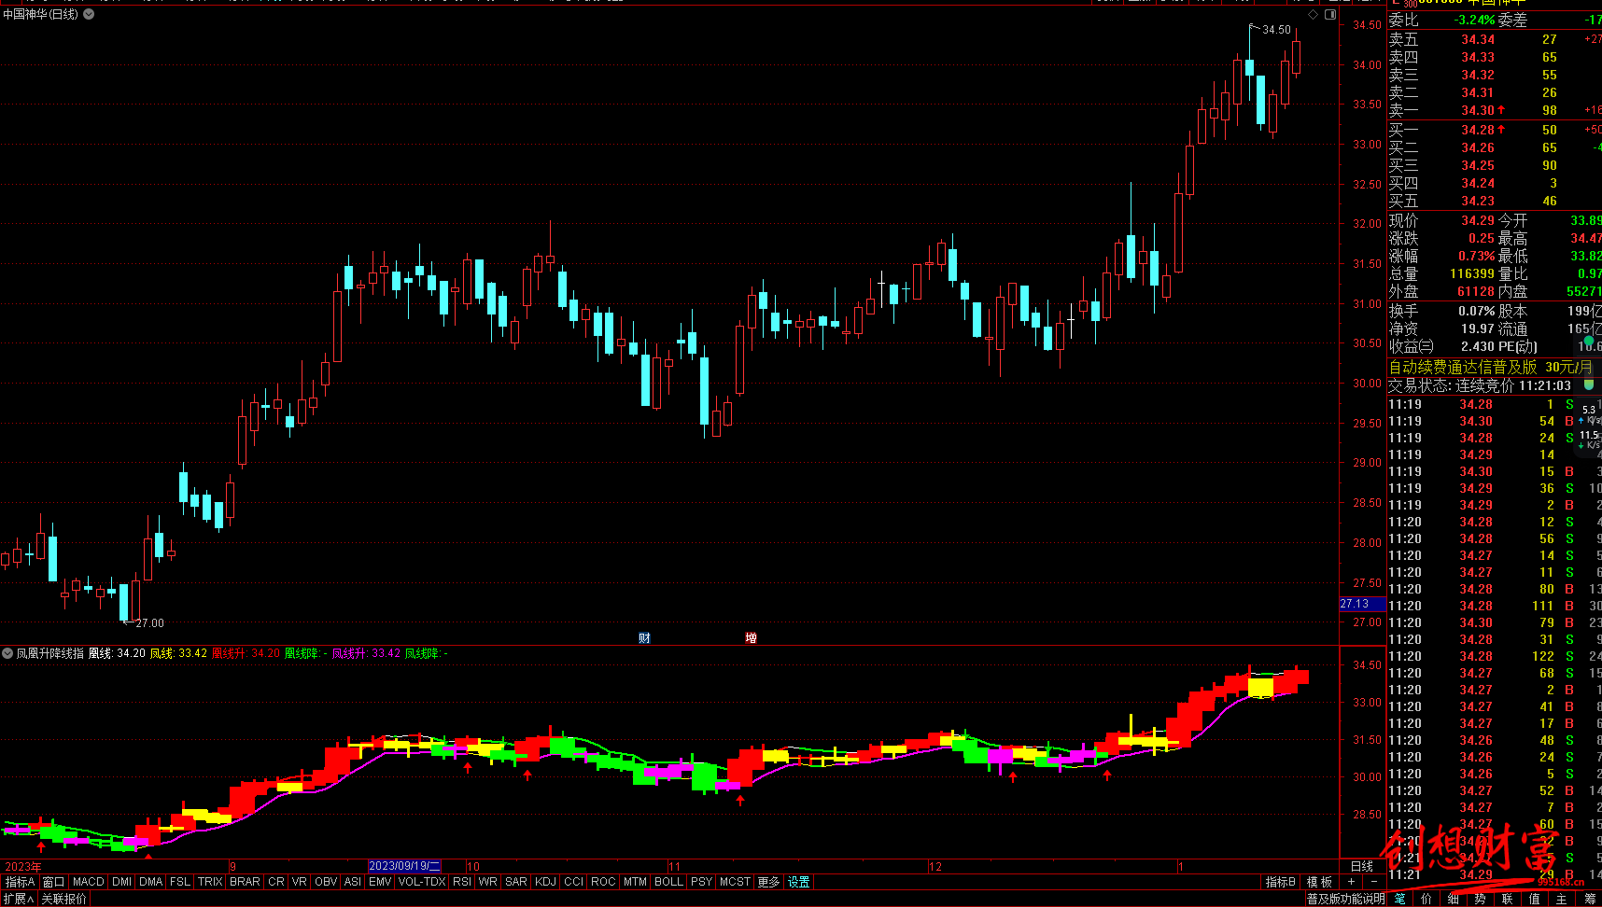Switch indicator to OBV
This screenshot has height=908, width=1602.
pos(326,882)
